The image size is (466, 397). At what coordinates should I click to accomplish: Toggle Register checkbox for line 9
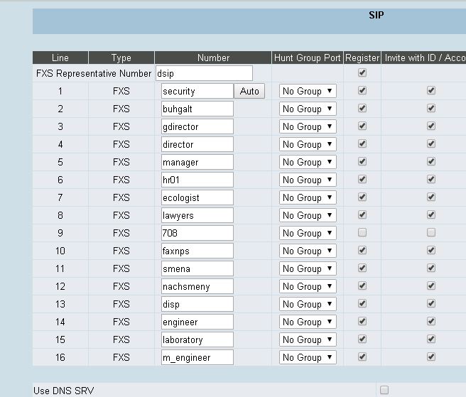(362, 233)
